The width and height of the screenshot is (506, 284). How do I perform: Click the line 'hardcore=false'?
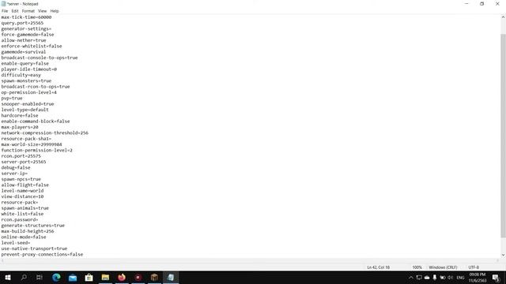[x=20, y=116]
